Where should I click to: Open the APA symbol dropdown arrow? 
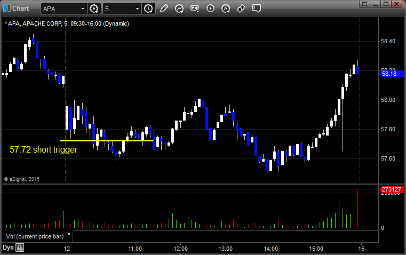83,9
